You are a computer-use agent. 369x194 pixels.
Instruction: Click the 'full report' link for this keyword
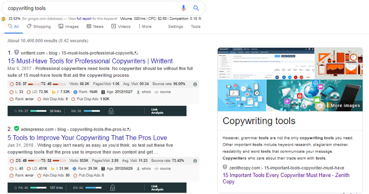84,18
